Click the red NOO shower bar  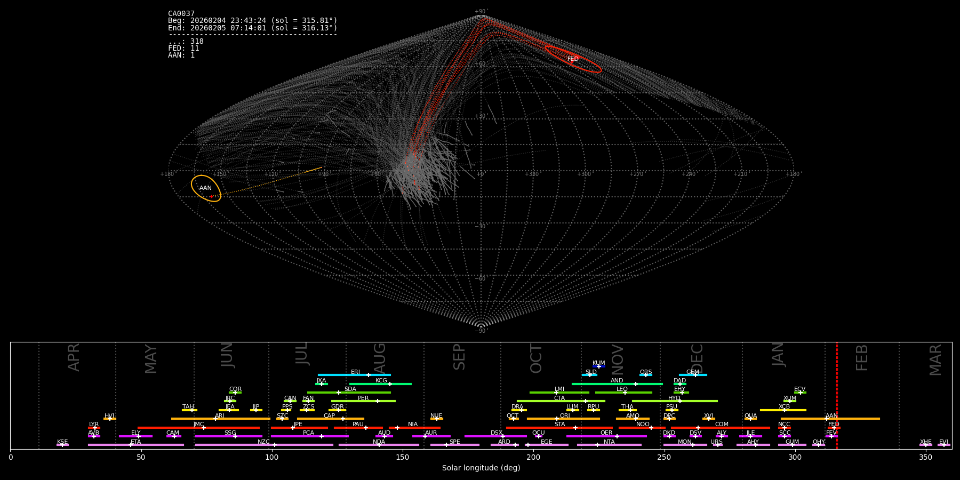(x=642, y=428)
